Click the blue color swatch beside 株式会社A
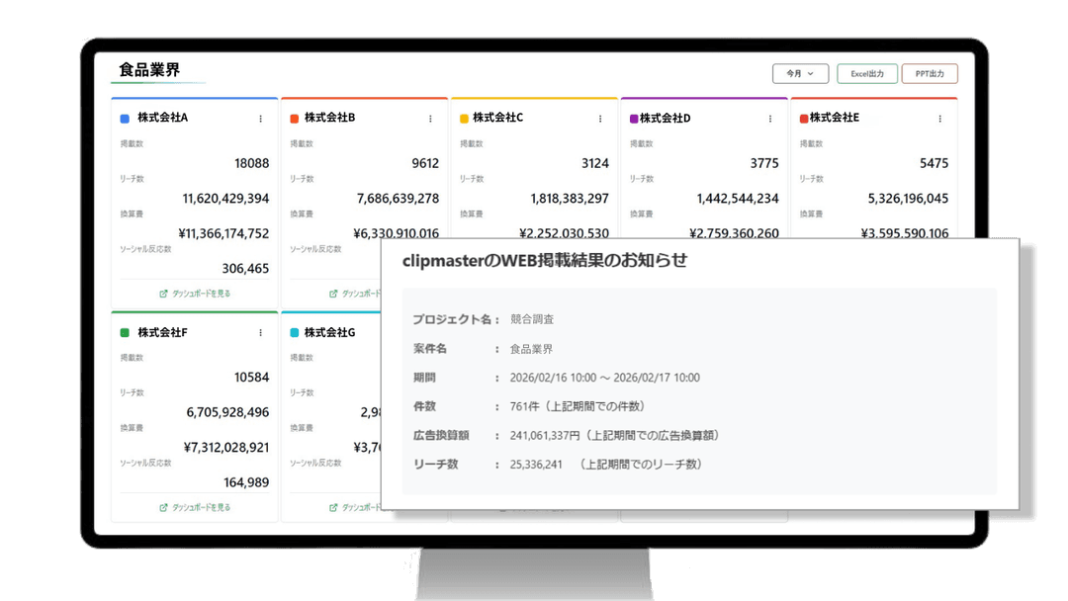1068x601 pixels. 125,119
